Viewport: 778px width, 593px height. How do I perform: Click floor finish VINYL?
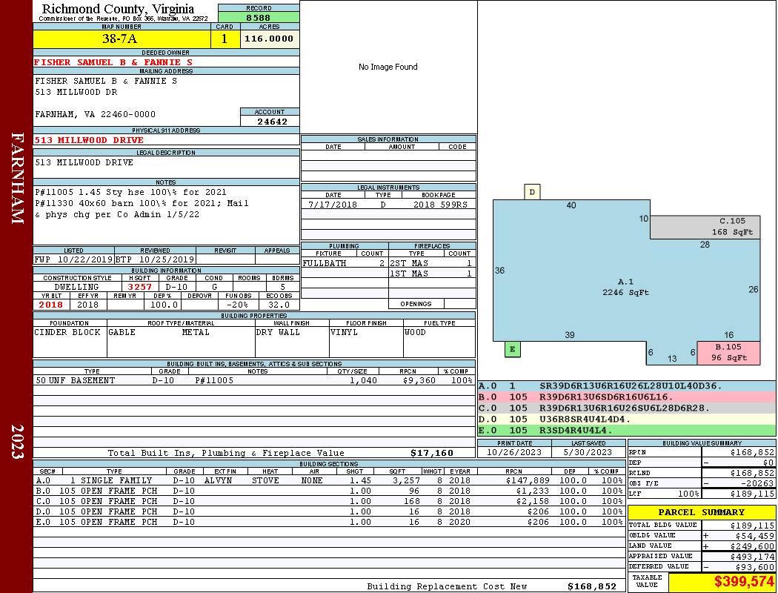tap(344, 332)
